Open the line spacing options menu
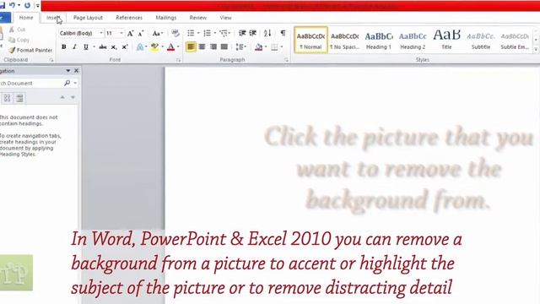540x304 pixels. tap(240, 47)
